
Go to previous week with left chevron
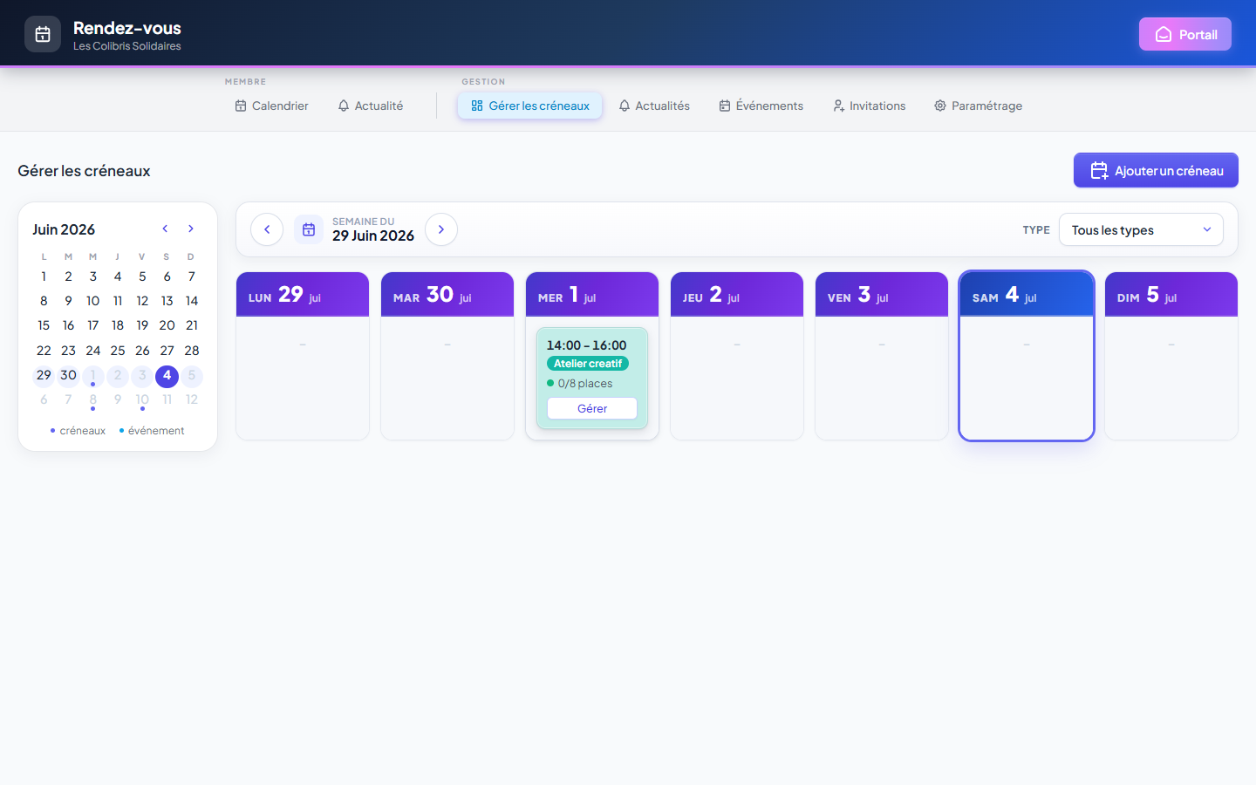(267, 229)
